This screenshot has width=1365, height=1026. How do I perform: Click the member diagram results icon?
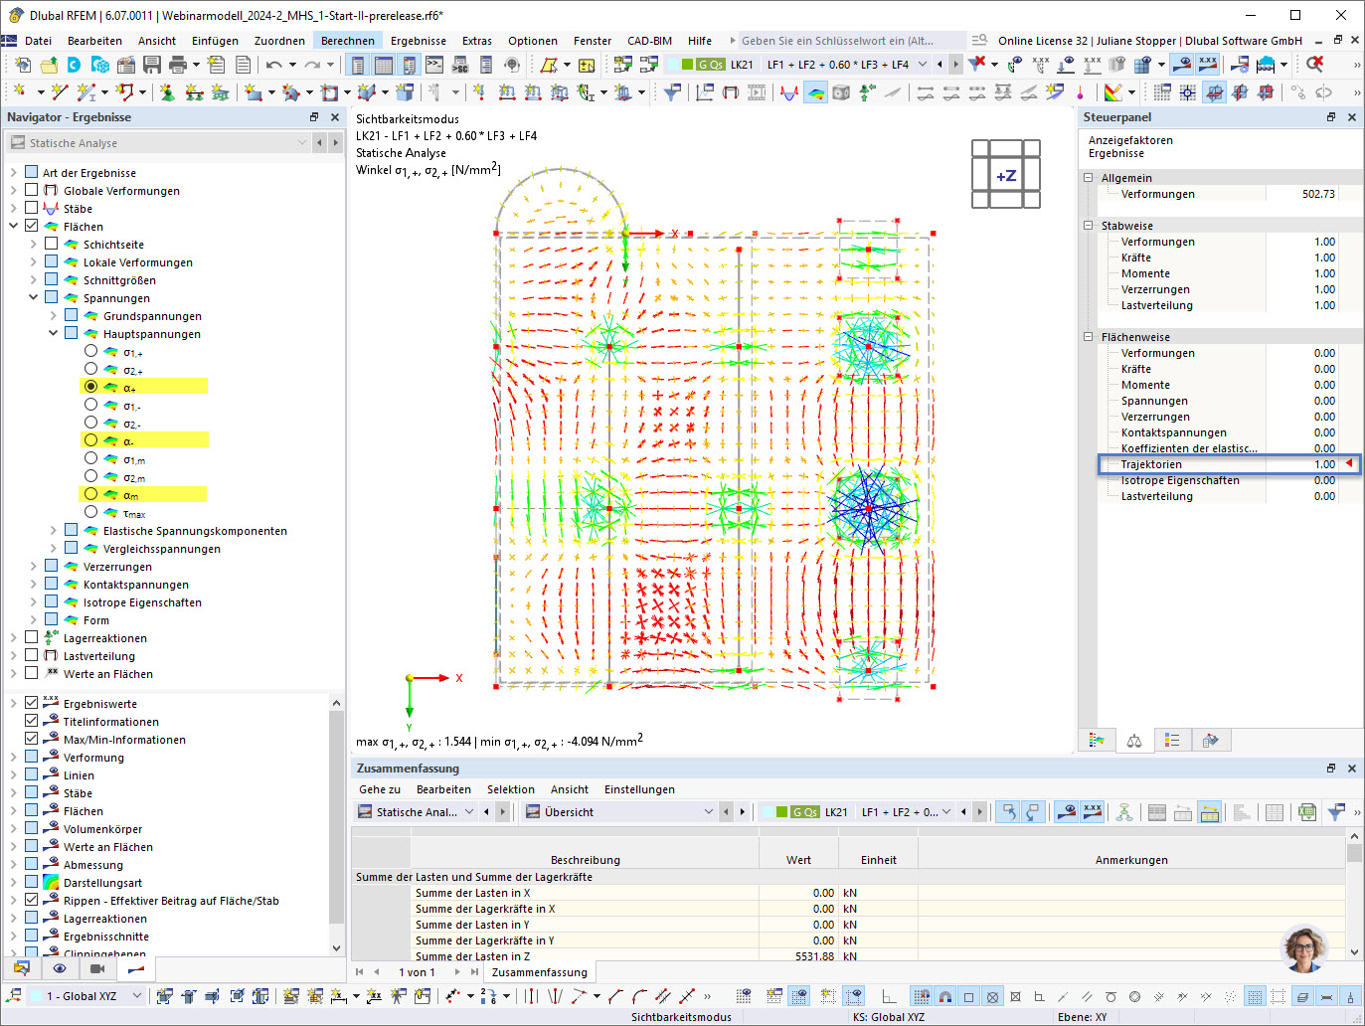(789, 92)
